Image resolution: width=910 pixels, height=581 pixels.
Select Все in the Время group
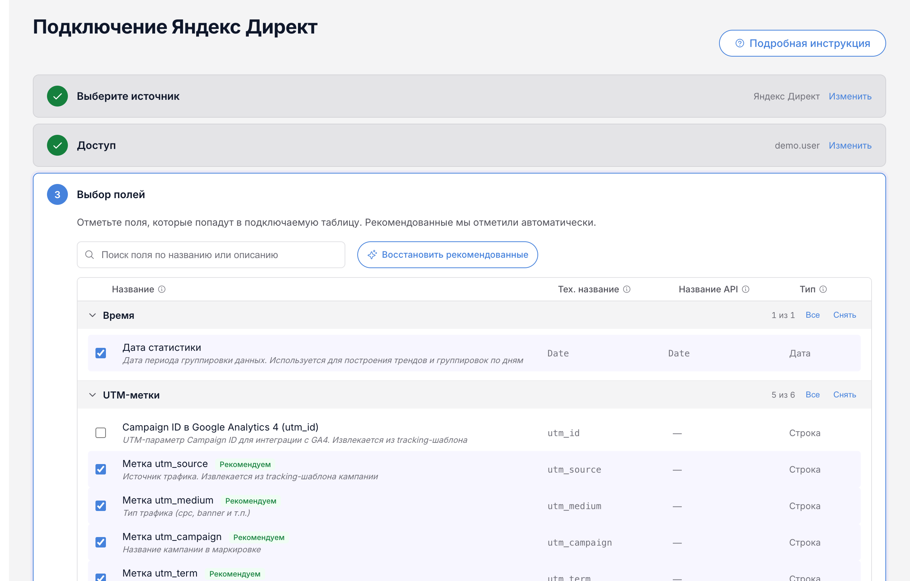click(x=813, y=315)
